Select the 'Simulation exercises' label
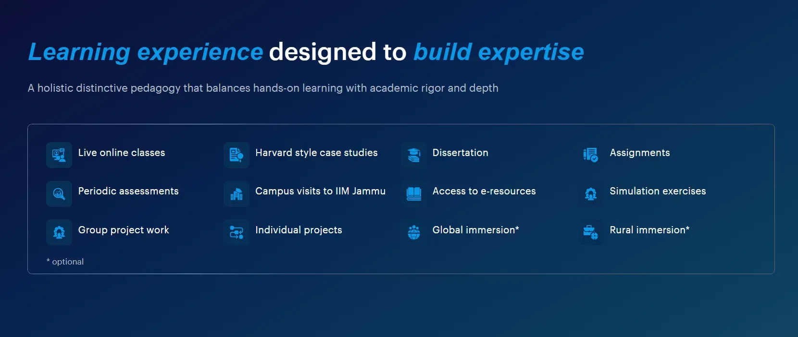This screenshot has height=337, width=798. tap(658, 191)
